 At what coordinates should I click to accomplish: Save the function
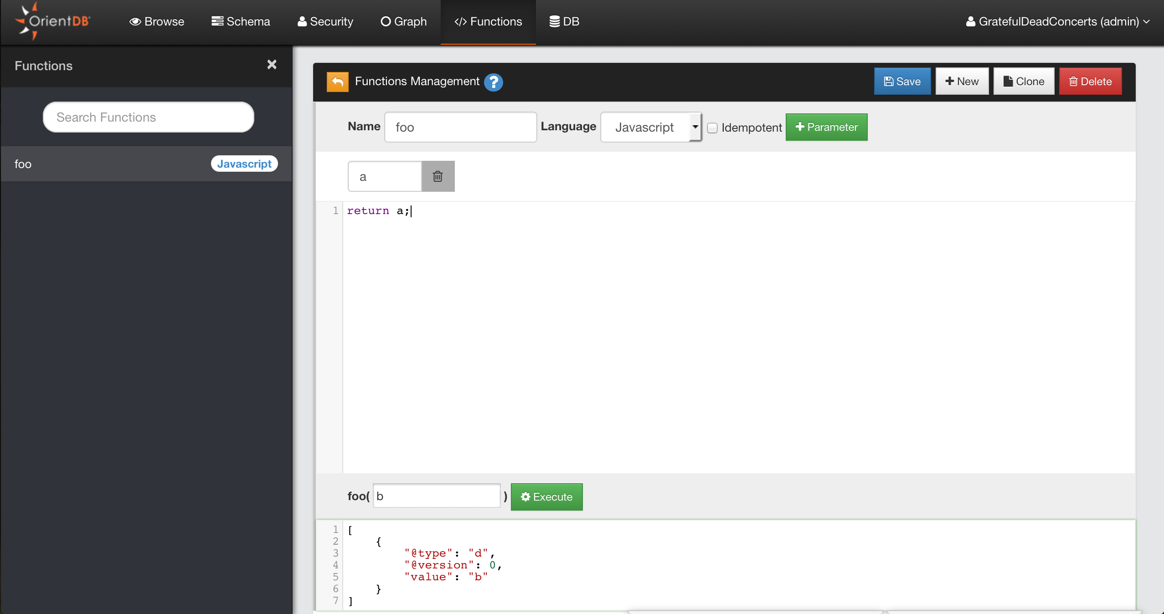[902, 82]
